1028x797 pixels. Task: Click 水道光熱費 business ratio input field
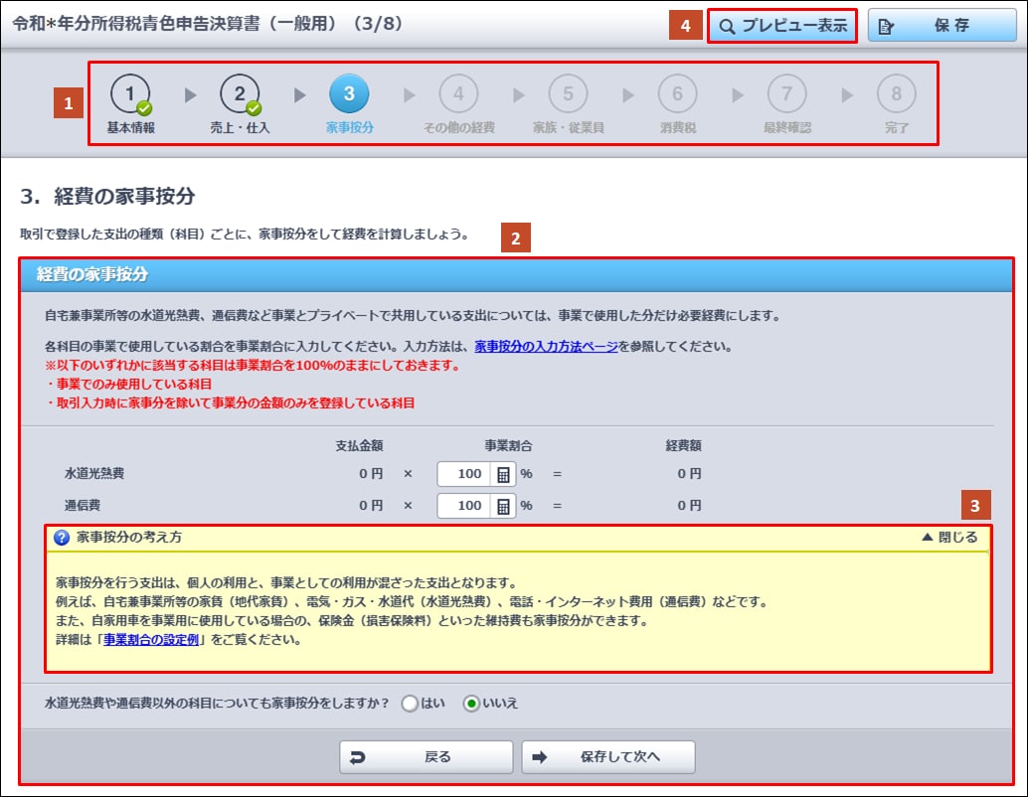tap(463, 475)
